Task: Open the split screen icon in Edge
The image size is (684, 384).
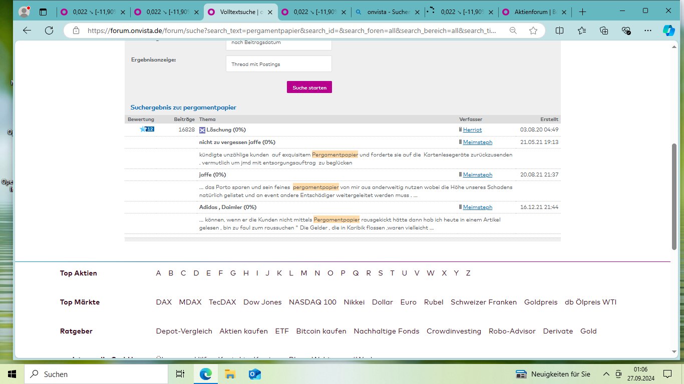Action: point(559,30)
